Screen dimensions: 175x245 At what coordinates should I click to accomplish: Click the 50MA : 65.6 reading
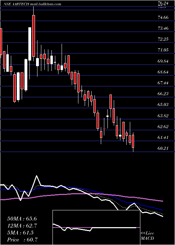(22, 219)
